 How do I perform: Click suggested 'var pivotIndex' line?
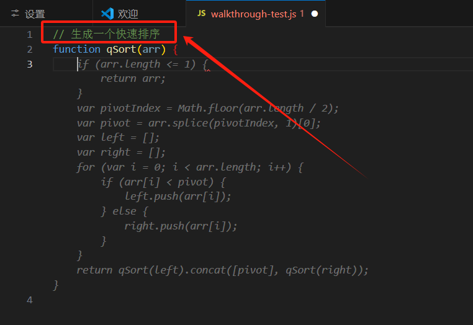point(207,109)
